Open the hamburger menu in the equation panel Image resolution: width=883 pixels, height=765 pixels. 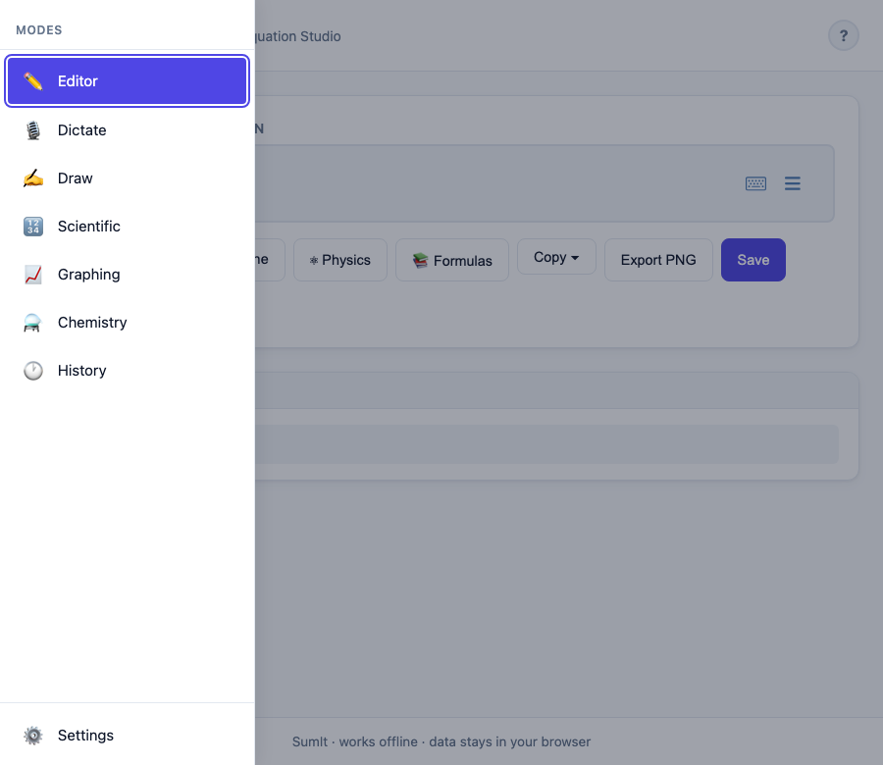(792, 183)
